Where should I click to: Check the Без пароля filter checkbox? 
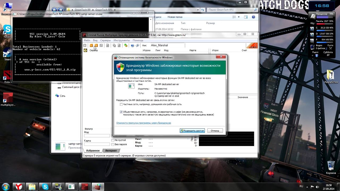[113, 144]
